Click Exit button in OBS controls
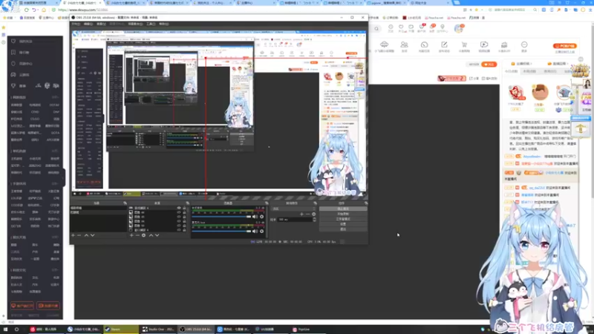 pos(343,229)
